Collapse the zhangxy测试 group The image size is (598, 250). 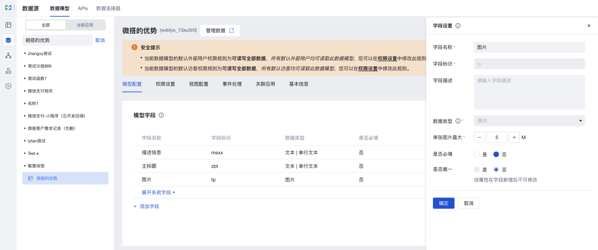pyautogui.click(x=25, y=53)
